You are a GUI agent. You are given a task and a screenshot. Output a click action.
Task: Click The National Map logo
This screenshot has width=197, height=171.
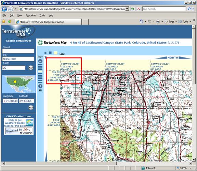pos(52,43)
